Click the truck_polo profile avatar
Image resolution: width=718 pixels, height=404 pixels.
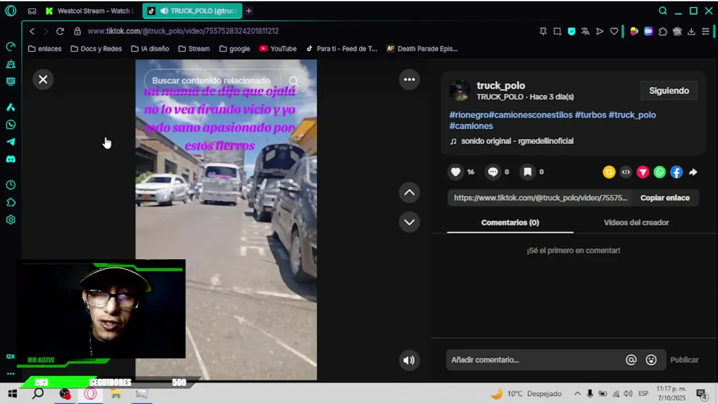[x=460, y=91]
